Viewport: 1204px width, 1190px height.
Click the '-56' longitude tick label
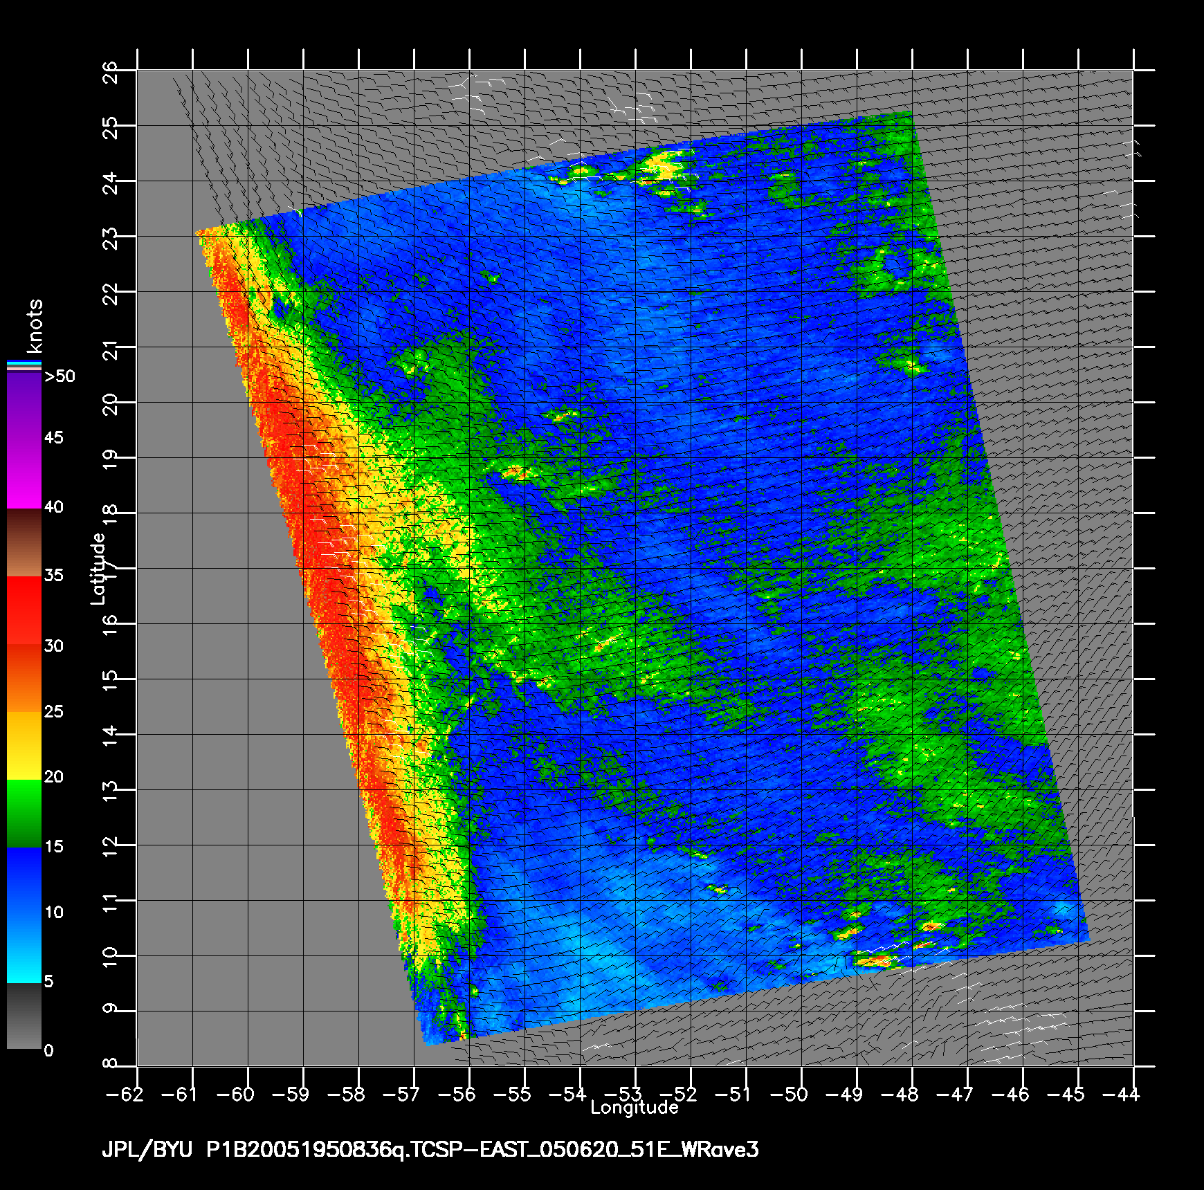(457, 1095)
